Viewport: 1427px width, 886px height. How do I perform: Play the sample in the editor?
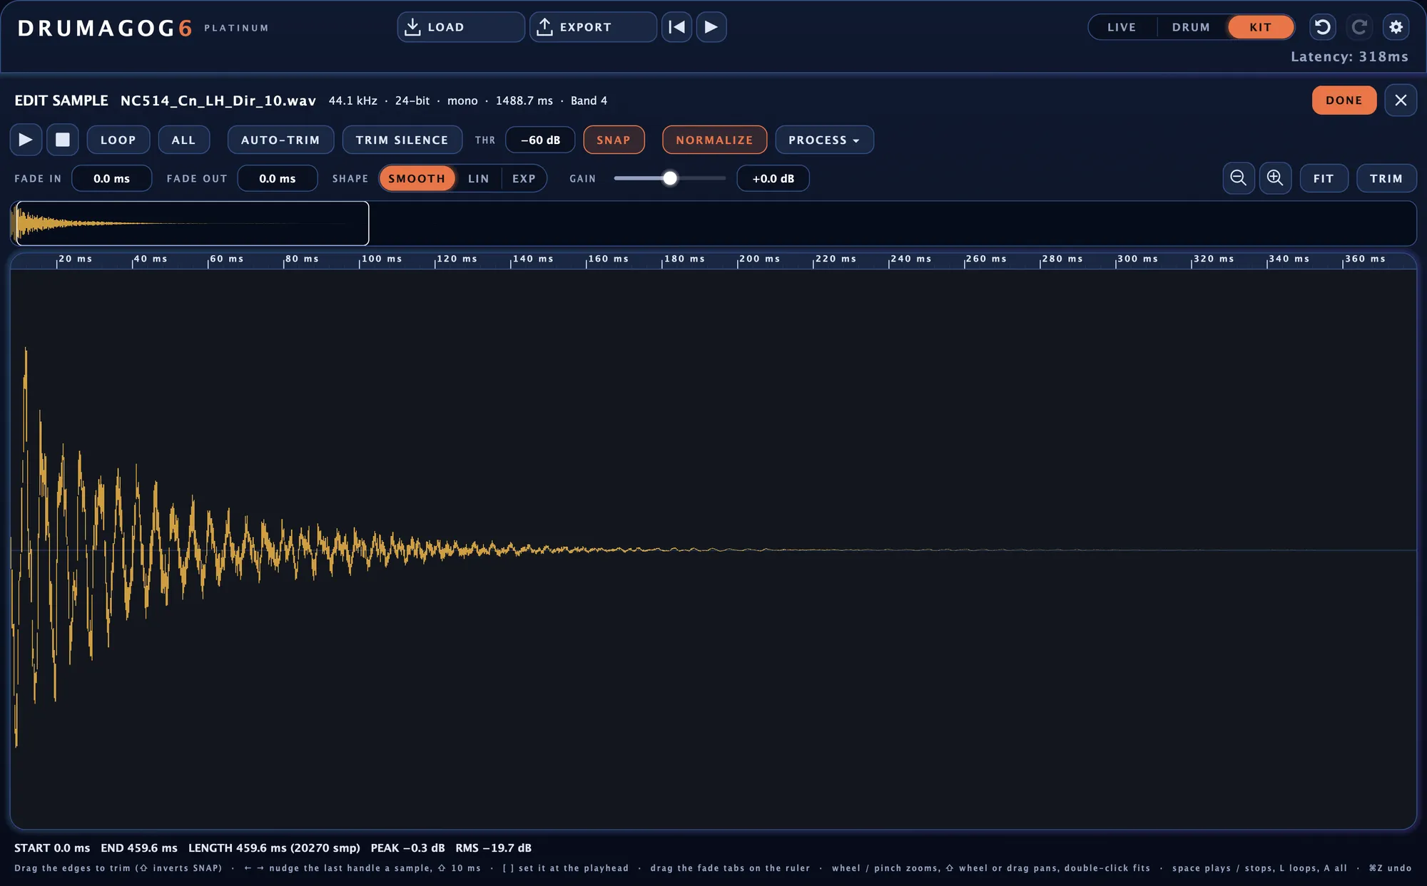click(26, 140)
